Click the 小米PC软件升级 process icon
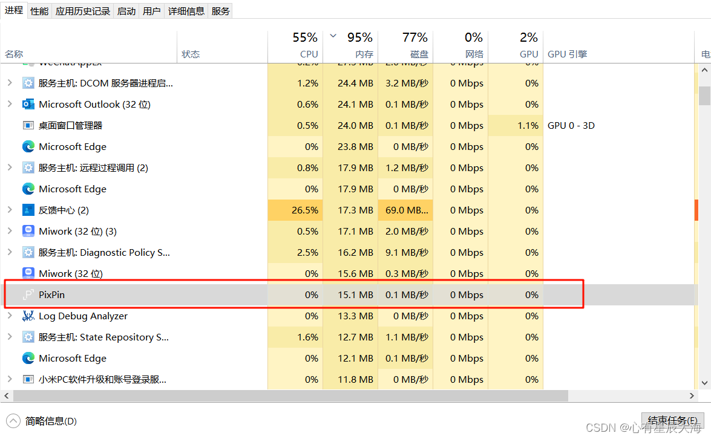The height and width of the screenshot is (439, 711). 28,379
